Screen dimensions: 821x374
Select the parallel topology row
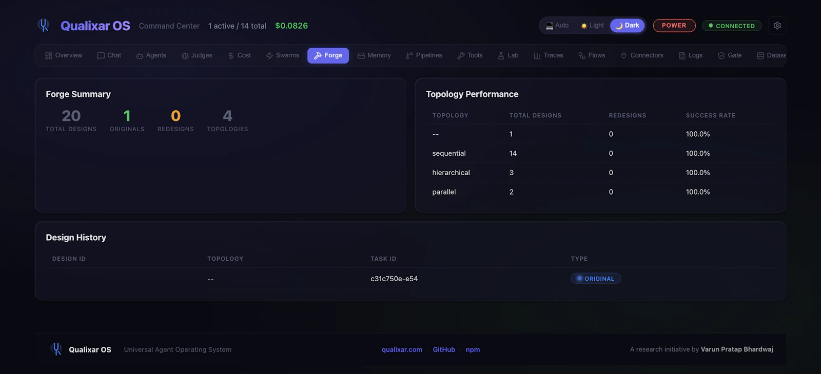pos(600,192)
